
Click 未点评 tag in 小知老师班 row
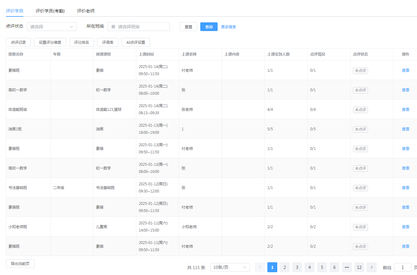pyautogui.click(x=360, y=227)
